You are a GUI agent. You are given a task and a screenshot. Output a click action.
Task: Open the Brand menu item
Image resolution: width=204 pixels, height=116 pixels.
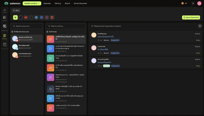pos(67,3)
